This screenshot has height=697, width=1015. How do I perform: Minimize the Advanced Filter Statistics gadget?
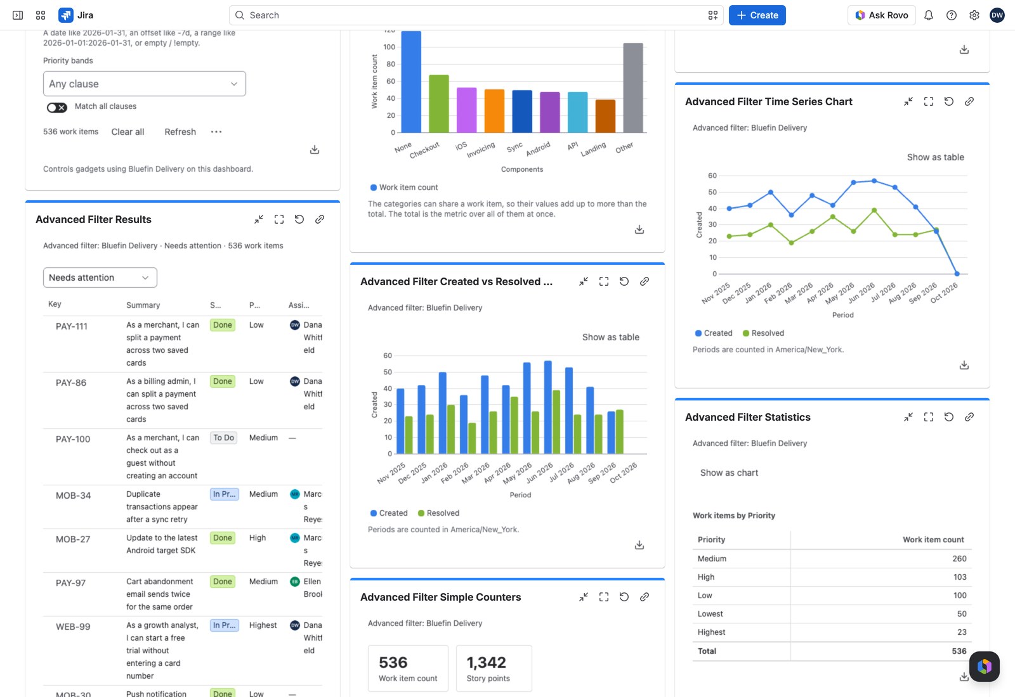click(x=908, y=417)
